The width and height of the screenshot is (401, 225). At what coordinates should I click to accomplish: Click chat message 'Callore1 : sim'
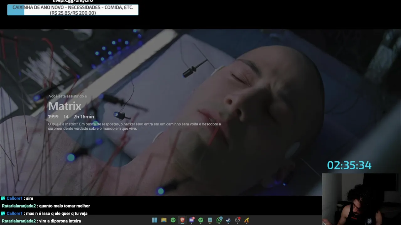click(17, 198)
